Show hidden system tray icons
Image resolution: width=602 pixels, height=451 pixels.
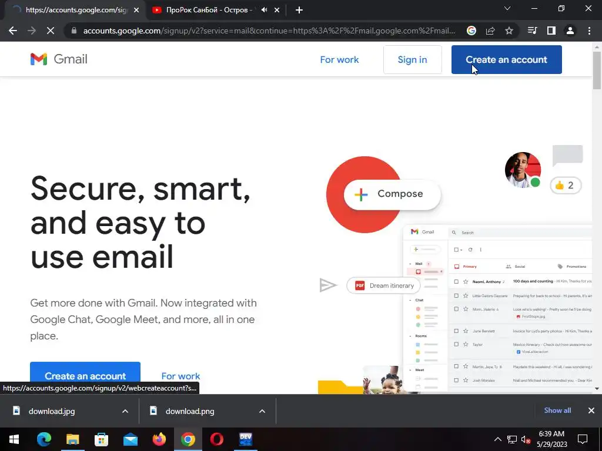tap(497, 439)
